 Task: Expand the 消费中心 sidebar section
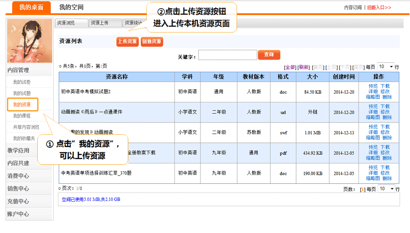tap(19, 176)
